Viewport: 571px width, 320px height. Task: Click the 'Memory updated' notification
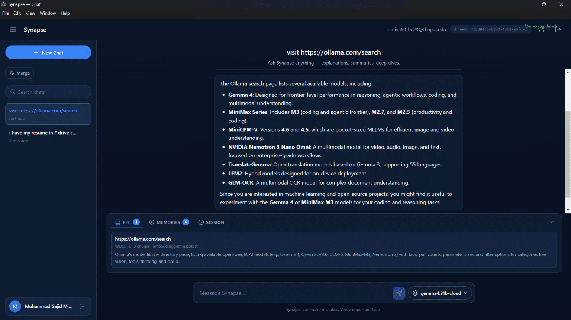pyautogui.click(x=541, y=26)
